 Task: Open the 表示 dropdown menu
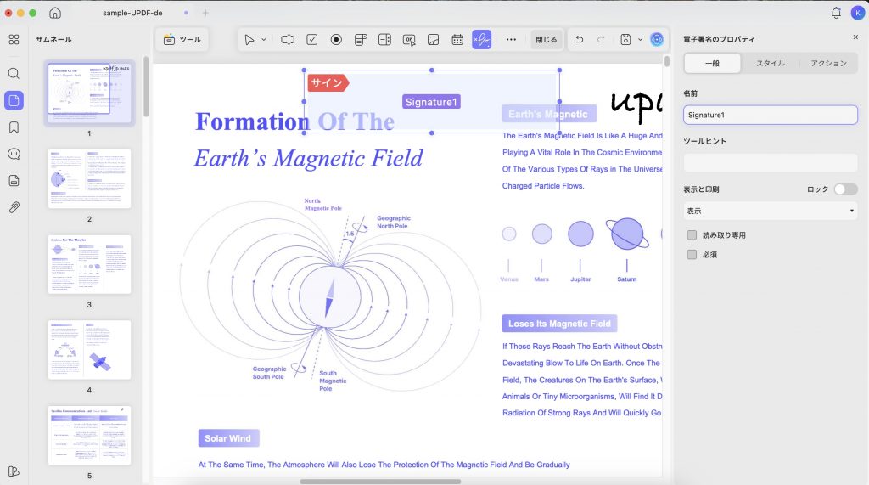click(x=771, y=211)
